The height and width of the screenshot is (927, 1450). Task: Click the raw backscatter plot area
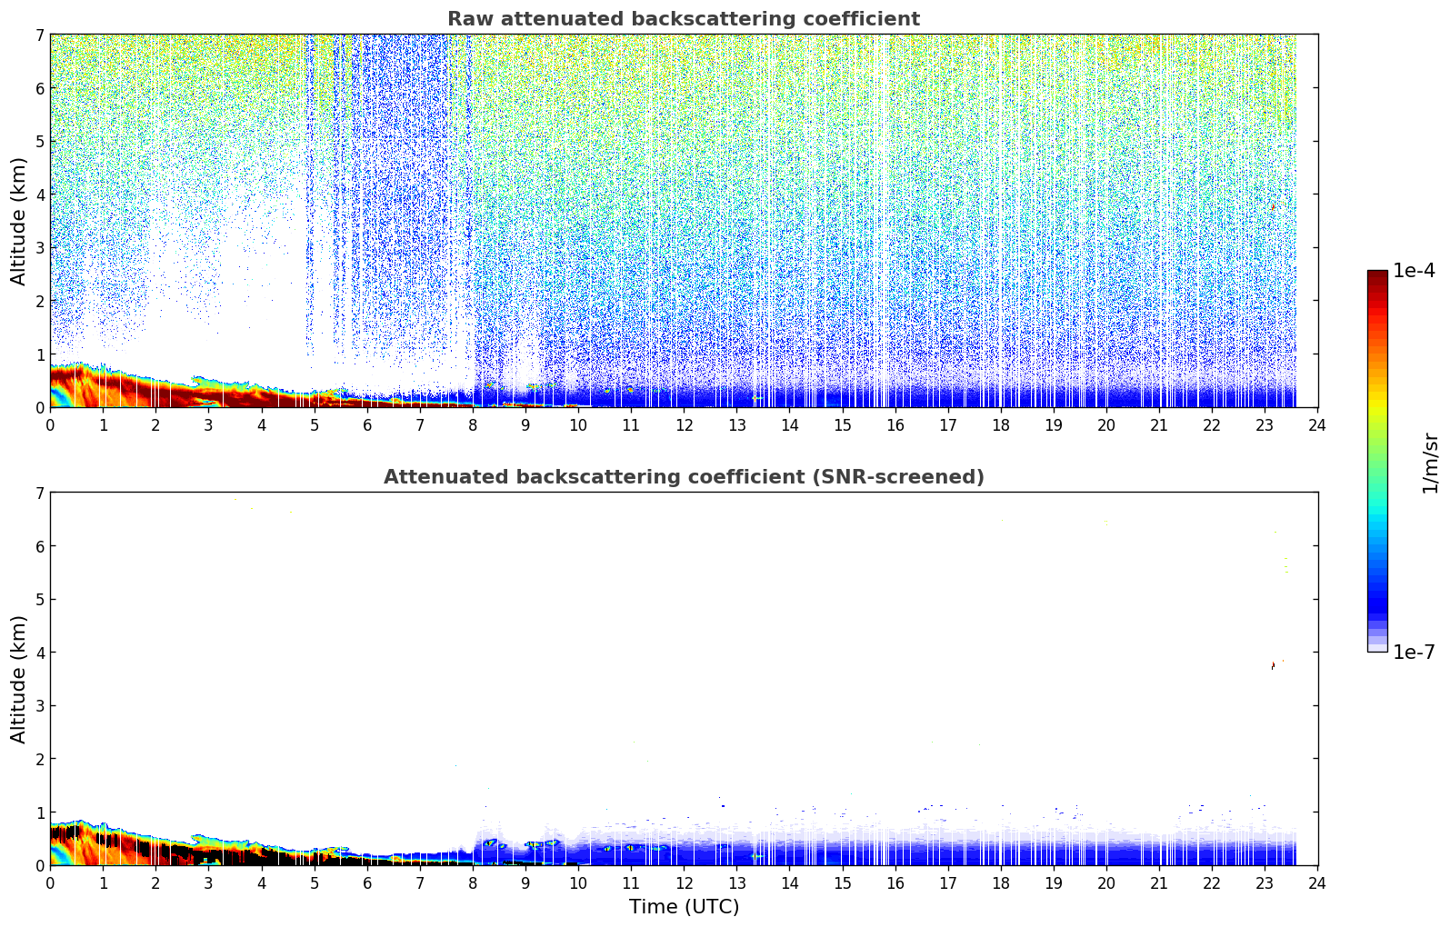click(x=684, y=221)
